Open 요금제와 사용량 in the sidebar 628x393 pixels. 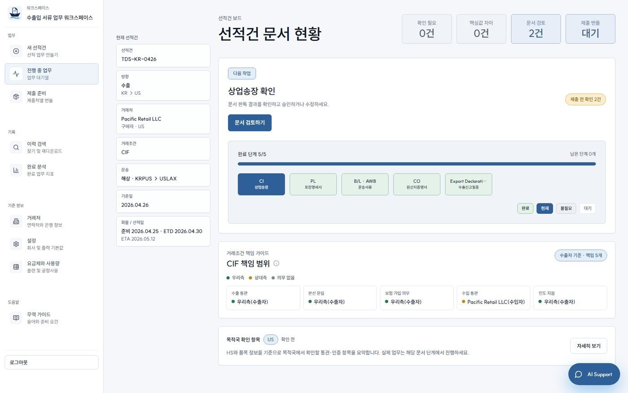coord(52,267)
